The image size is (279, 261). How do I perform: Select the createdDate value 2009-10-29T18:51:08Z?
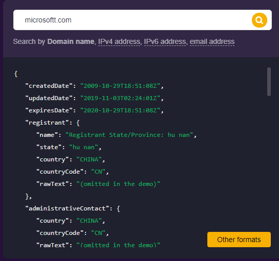pos(120,86)
